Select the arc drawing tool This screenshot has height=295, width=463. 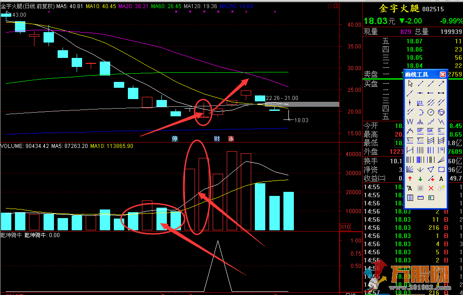pos(420,112)
